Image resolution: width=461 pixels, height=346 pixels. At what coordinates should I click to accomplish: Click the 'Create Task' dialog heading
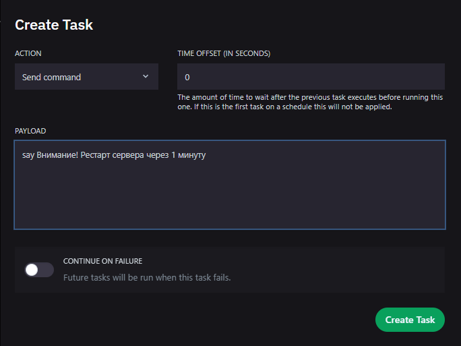54,25
